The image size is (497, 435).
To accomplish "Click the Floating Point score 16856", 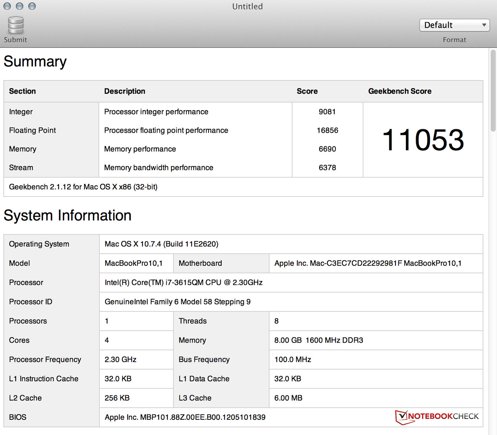I will coord(327,130).
